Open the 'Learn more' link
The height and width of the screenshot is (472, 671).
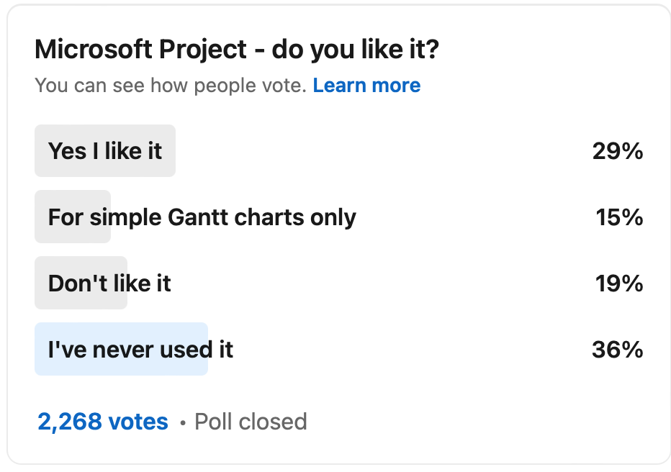click(366, 85)
